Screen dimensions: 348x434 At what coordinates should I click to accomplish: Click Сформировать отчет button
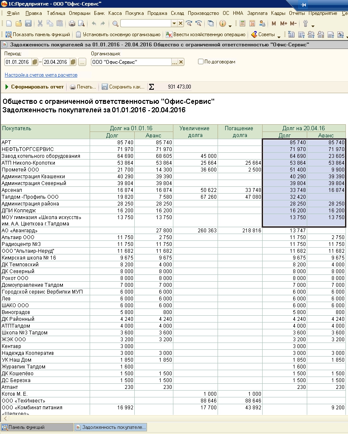(34, 87)
